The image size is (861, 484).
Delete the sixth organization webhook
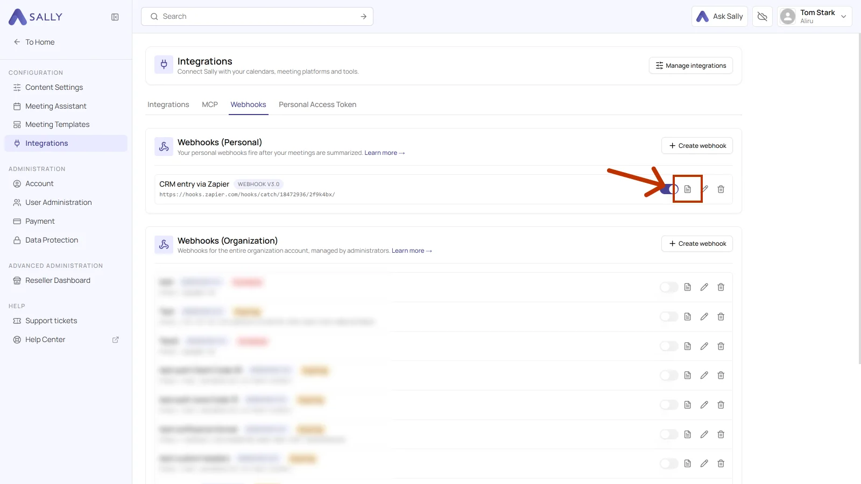point(721,435)
